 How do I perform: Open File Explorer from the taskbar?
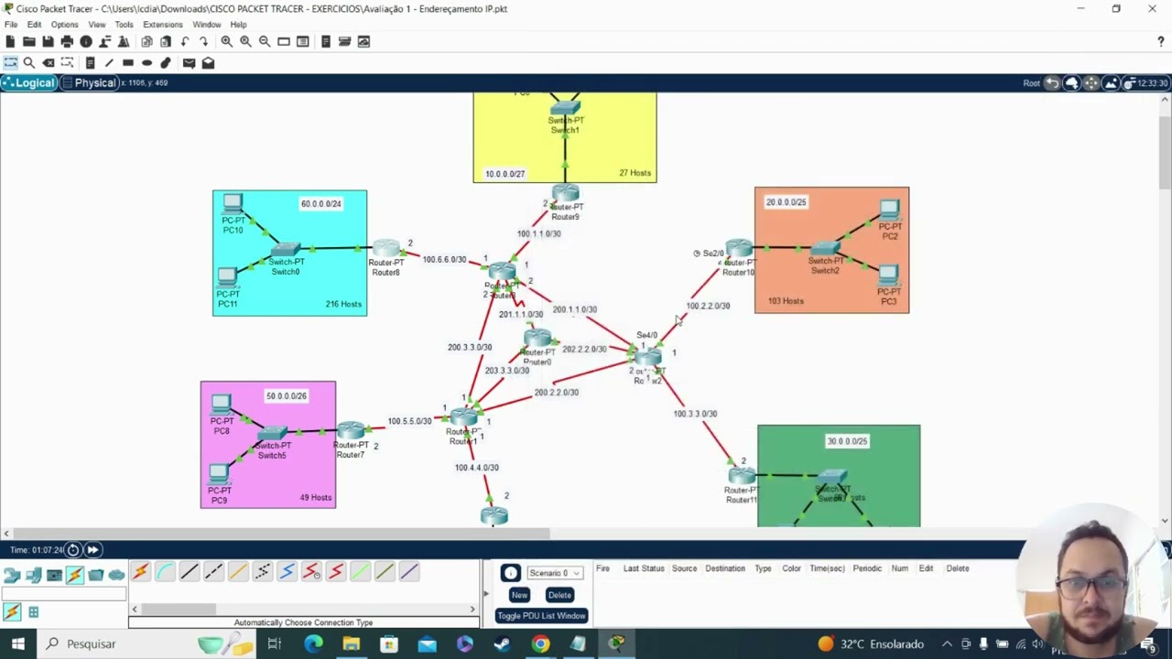click(352, 644)
